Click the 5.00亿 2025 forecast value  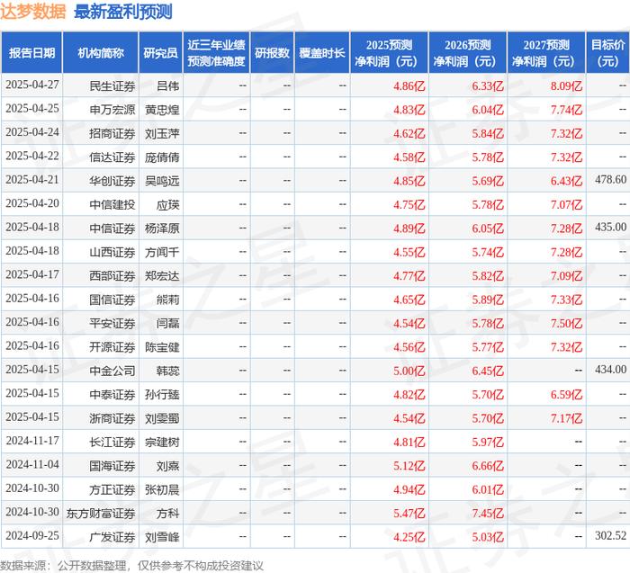(409, 371)
